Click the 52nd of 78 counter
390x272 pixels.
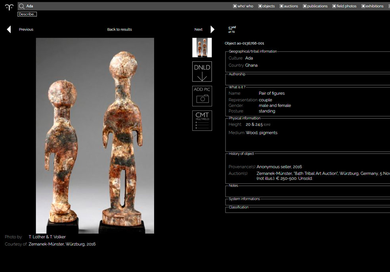(x=232, y=30)
